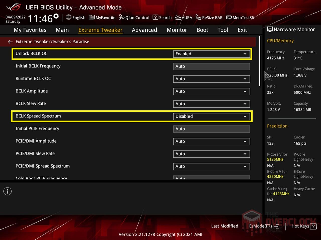Switch to the Advanced tab

click(x=144, y=30)
